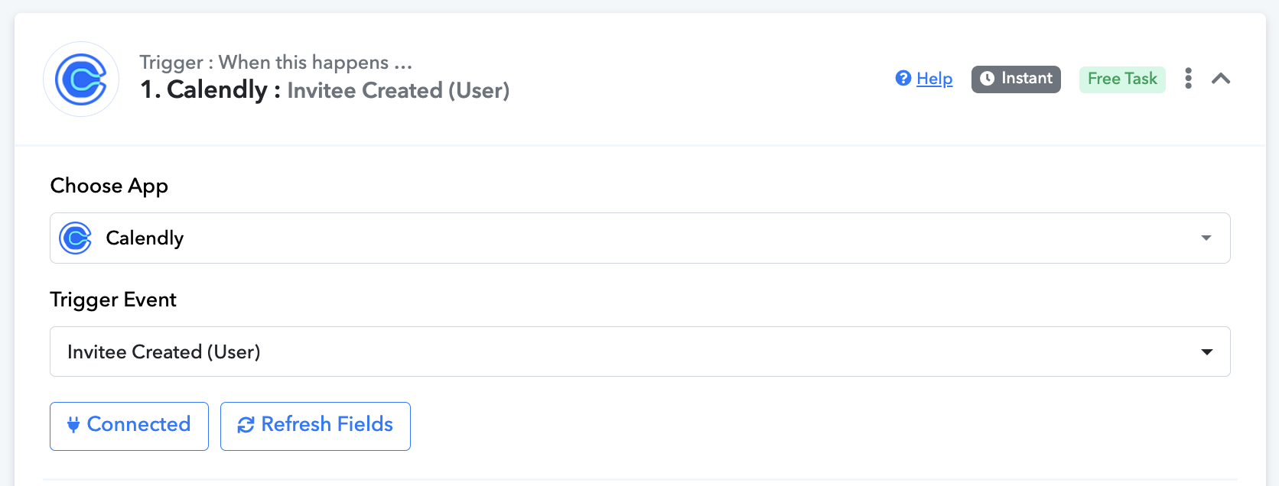Viewport: 1279px width, 486px height.
Task: Click the Trigger Event field label
Action: click(x=113, y=300)
